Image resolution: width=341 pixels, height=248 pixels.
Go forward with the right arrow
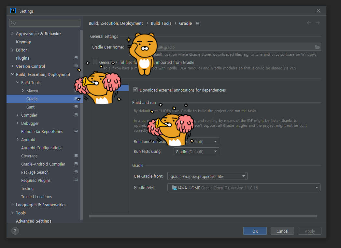[318, 23]
